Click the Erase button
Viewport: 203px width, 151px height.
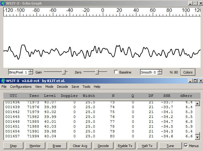57,146
